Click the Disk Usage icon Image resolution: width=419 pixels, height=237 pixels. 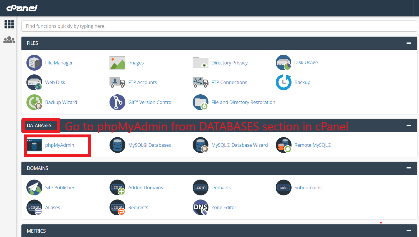click(284, 62)
